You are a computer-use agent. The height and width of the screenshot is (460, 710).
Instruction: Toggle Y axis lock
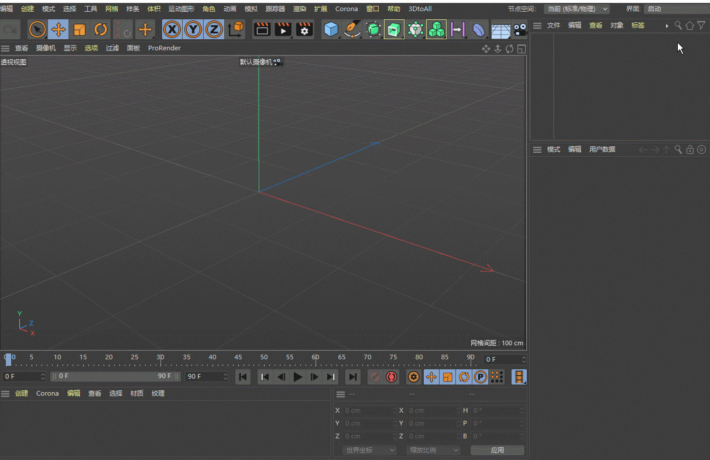pyautogui.click(x=193, y=29)
